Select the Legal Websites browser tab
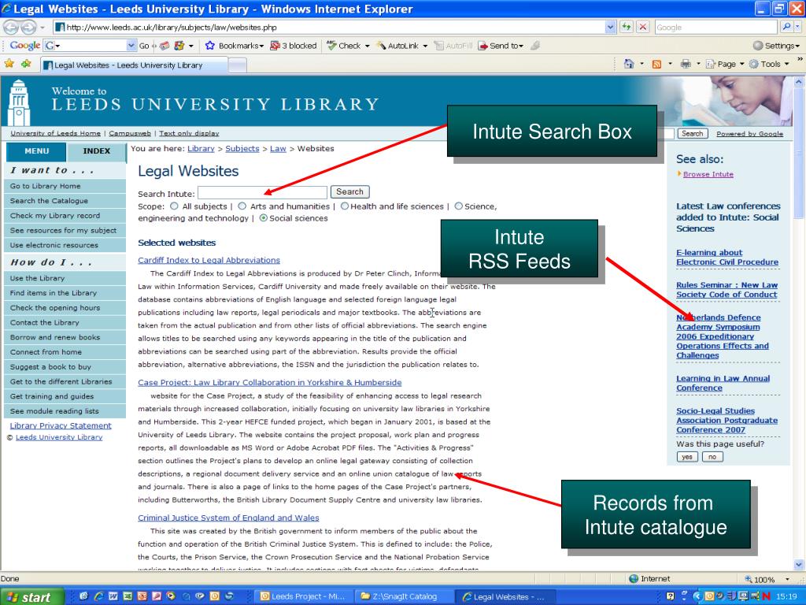This screenshot has width=806, height=605. tap(134, 65)
